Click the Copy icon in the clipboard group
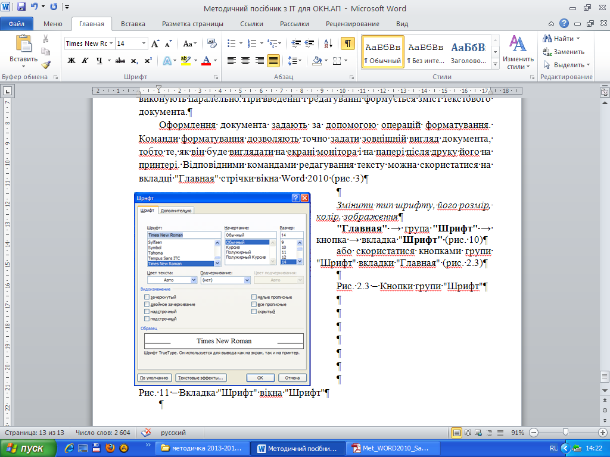 click(46, 52)
